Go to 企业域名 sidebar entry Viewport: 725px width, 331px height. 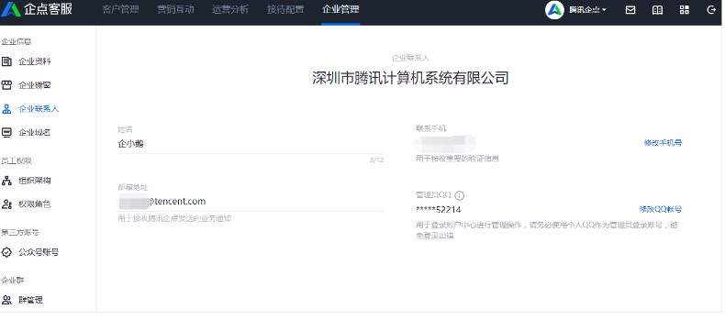(35, 133)
